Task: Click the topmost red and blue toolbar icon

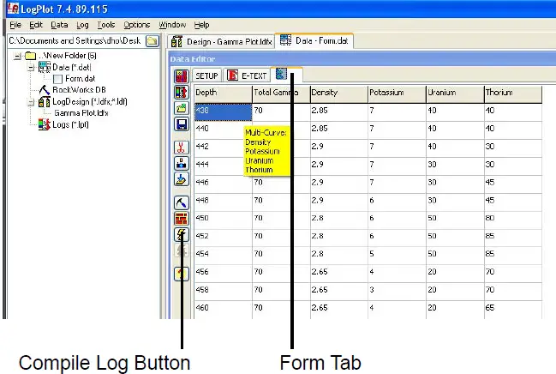Action: (x=182, y=76)
